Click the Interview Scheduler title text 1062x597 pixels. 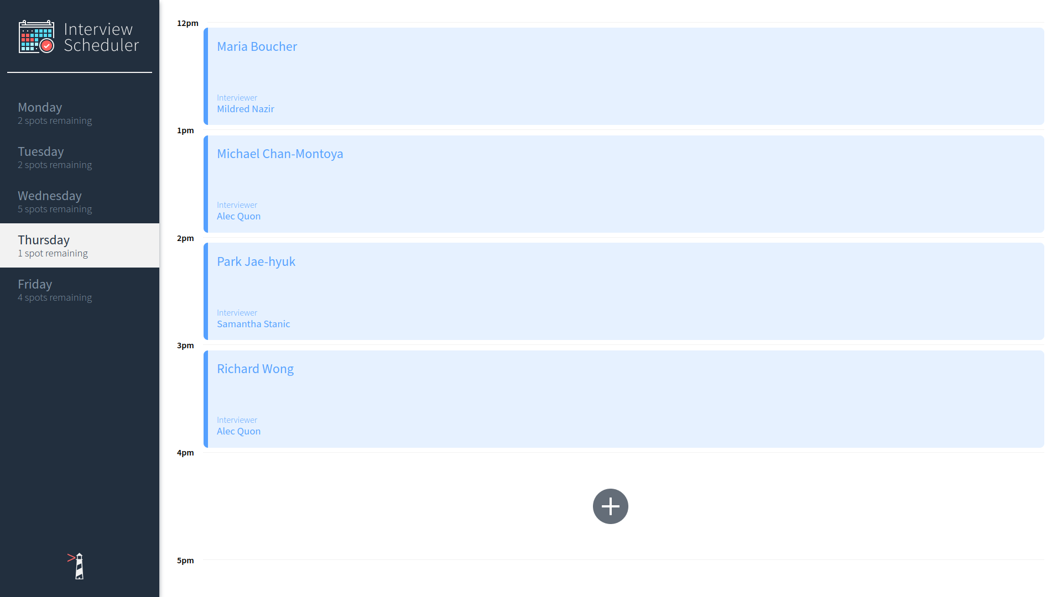click(x=101, y=37)
